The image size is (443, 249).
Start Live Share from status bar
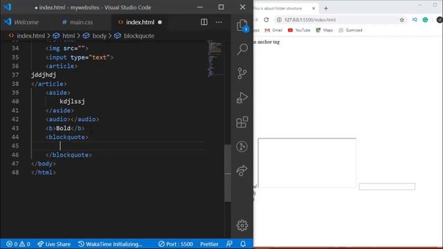coord(54,244)
